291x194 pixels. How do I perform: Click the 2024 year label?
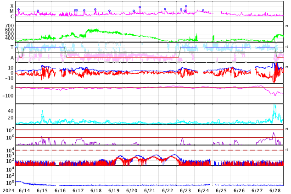point(9,191)
